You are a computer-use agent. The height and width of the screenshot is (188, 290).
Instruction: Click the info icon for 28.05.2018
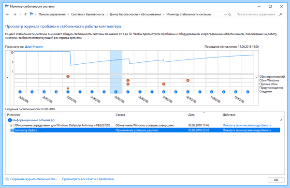pyautogui.click(x=44, y=92)
